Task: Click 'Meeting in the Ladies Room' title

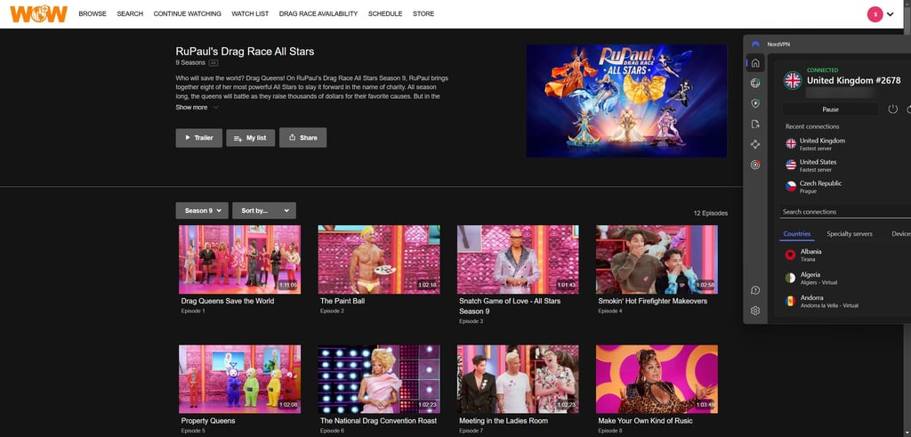Action: point(504,421)
